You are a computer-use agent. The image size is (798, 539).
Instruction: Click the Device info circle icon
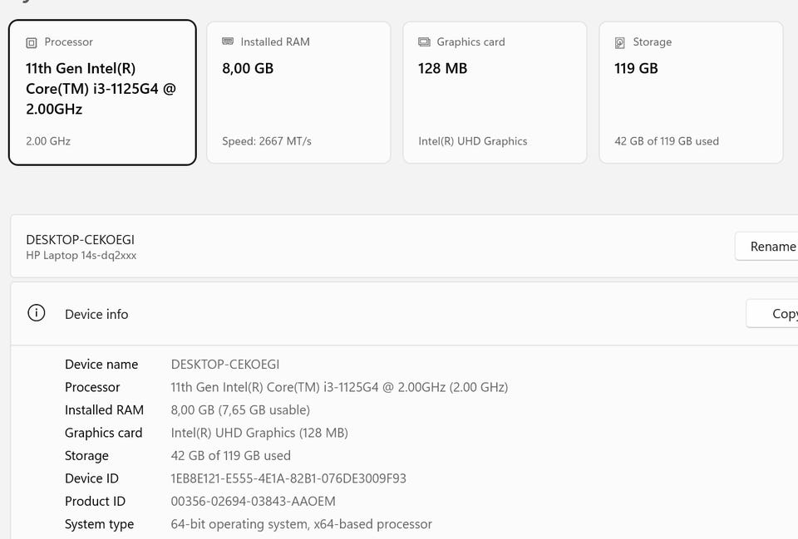(x=36, y=313)
